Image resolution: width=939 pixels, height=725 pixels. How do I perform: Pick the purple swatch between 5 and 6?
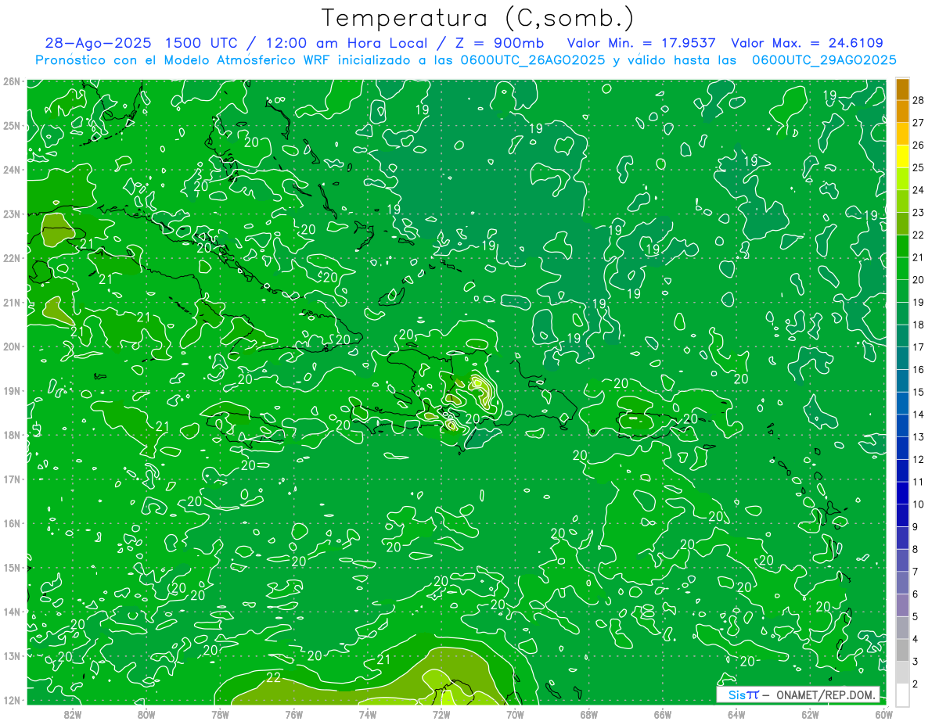(x=902, y=606)
